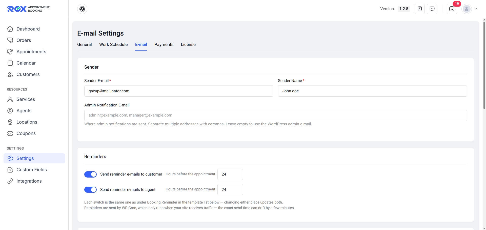The height and width of the screenshot is (230, 486).
Task: Click the Sender section heading
Action: coord(91,67)
